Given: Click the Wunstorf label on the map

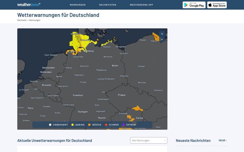Looking at the screenshot, I should [84, 66].
